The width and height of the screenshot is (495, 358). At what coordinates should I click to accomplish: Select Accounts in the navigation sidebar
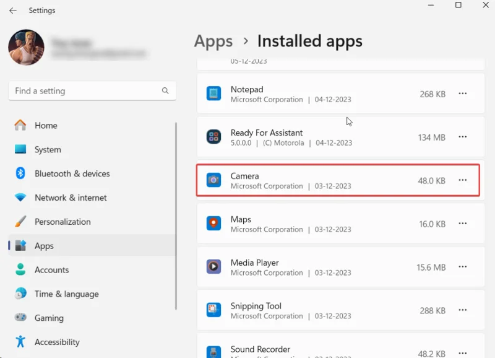[x=51, y=269]
